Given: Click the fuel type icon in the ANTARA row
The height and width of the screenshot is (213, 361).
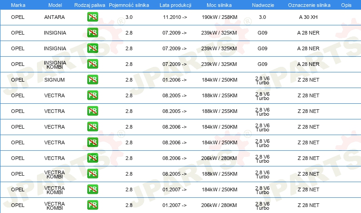Looking at the screenshot, I should [92, 17].
